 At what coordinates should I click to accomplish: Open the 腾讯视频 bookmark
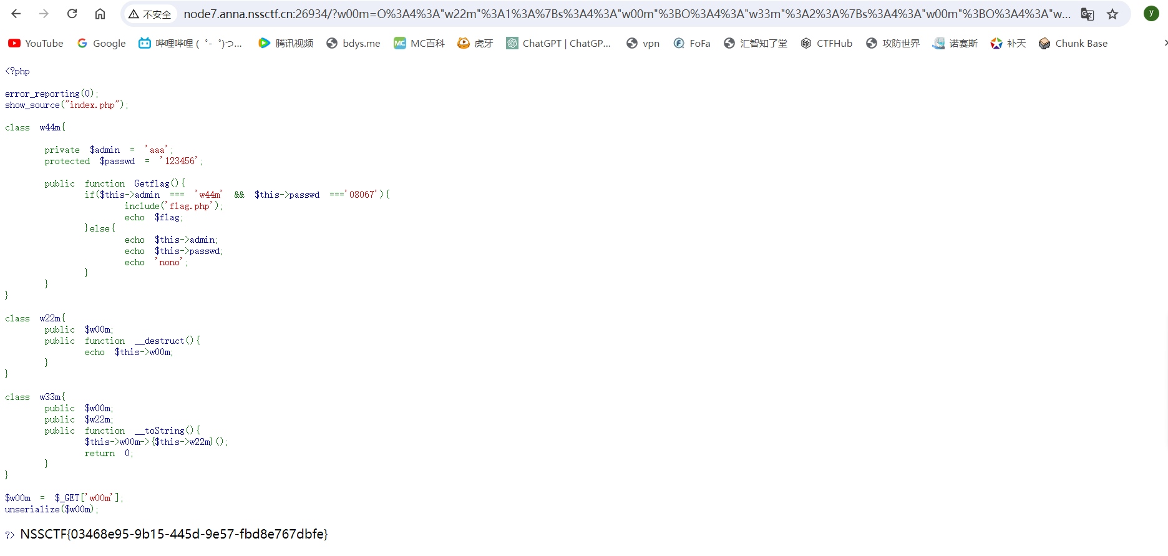(x=286, y=43)
